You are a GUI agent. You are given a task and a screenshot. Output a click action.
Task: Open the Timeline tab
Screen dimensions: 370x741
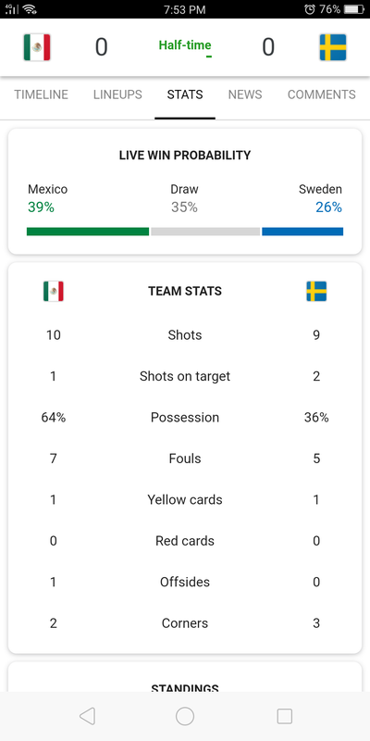pos(41,94)
